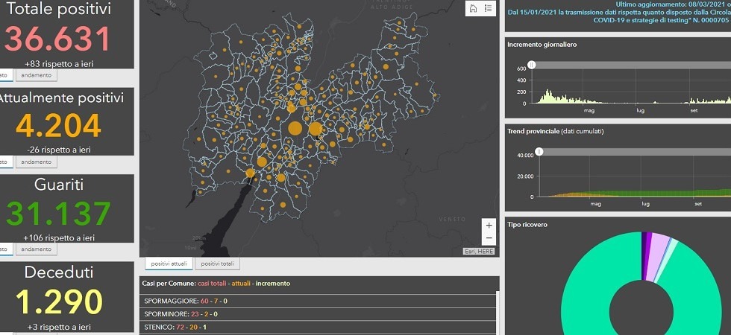Click '+106 rispetto a ieri' text

click(x=59, y=237)
